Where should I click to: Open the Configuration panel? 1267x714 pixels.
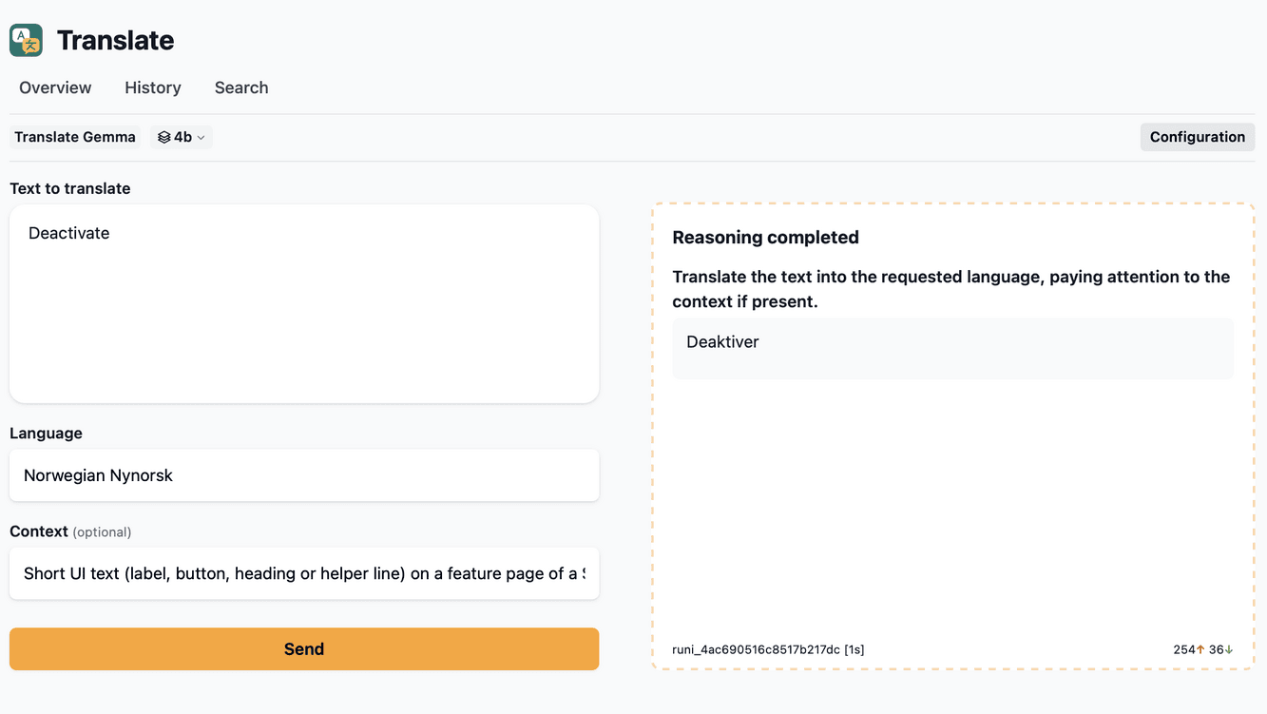click(x=1197, y=137)
